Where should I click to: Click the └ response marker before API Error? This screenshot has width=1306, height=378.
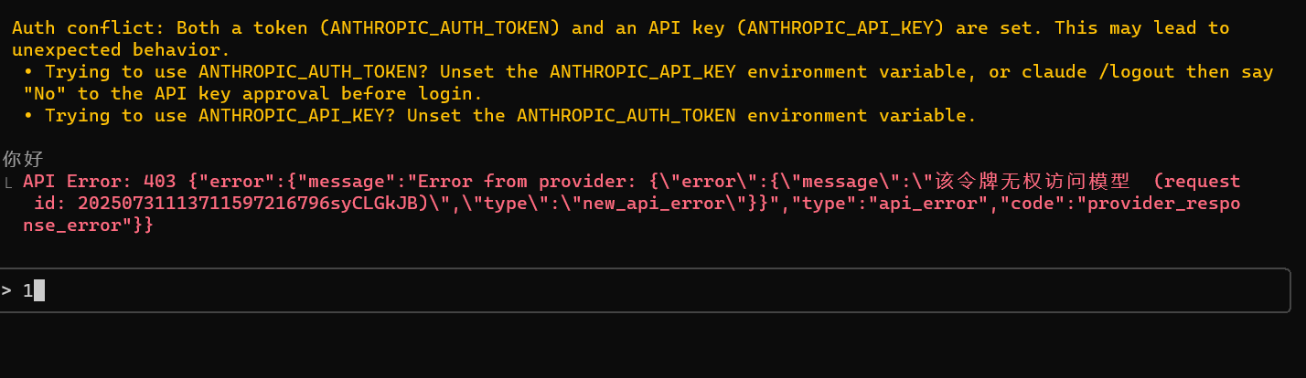tap(8, 182)
